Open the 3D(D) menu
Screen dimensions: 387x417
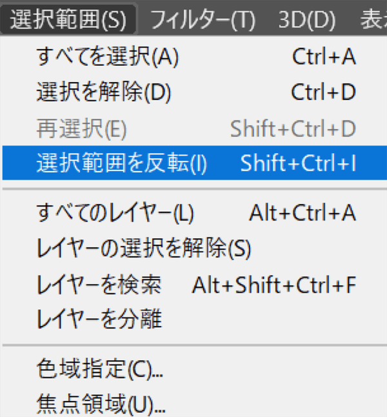coord(307,19)
